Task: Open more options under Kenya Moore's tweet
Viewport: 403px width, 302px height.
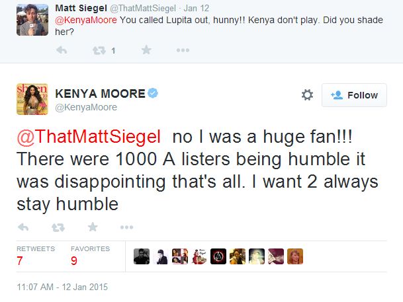Action: pos(127,227)
